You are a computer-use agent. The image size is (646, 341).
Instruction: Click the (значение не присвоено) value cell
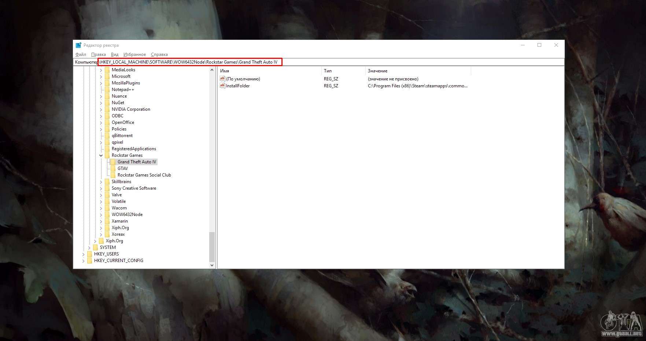pyautogui.click(x=393, y=79)
